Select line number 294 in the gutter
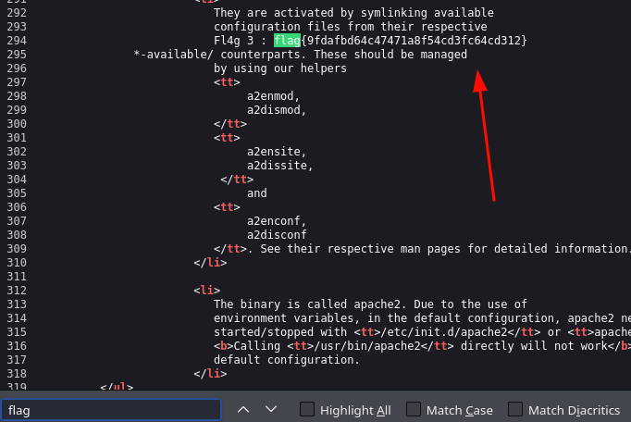This screenshot has height=422, width=631. tap(17, 41)
